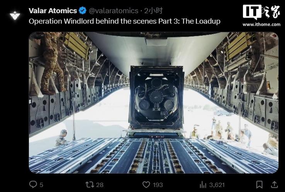Bookmark this post
285x192 pixels.
point(259,185)
